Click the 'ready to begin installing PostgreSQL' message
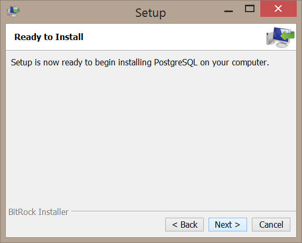The height and width of the screenshot is (243, 302). click(x=140, y=63)
